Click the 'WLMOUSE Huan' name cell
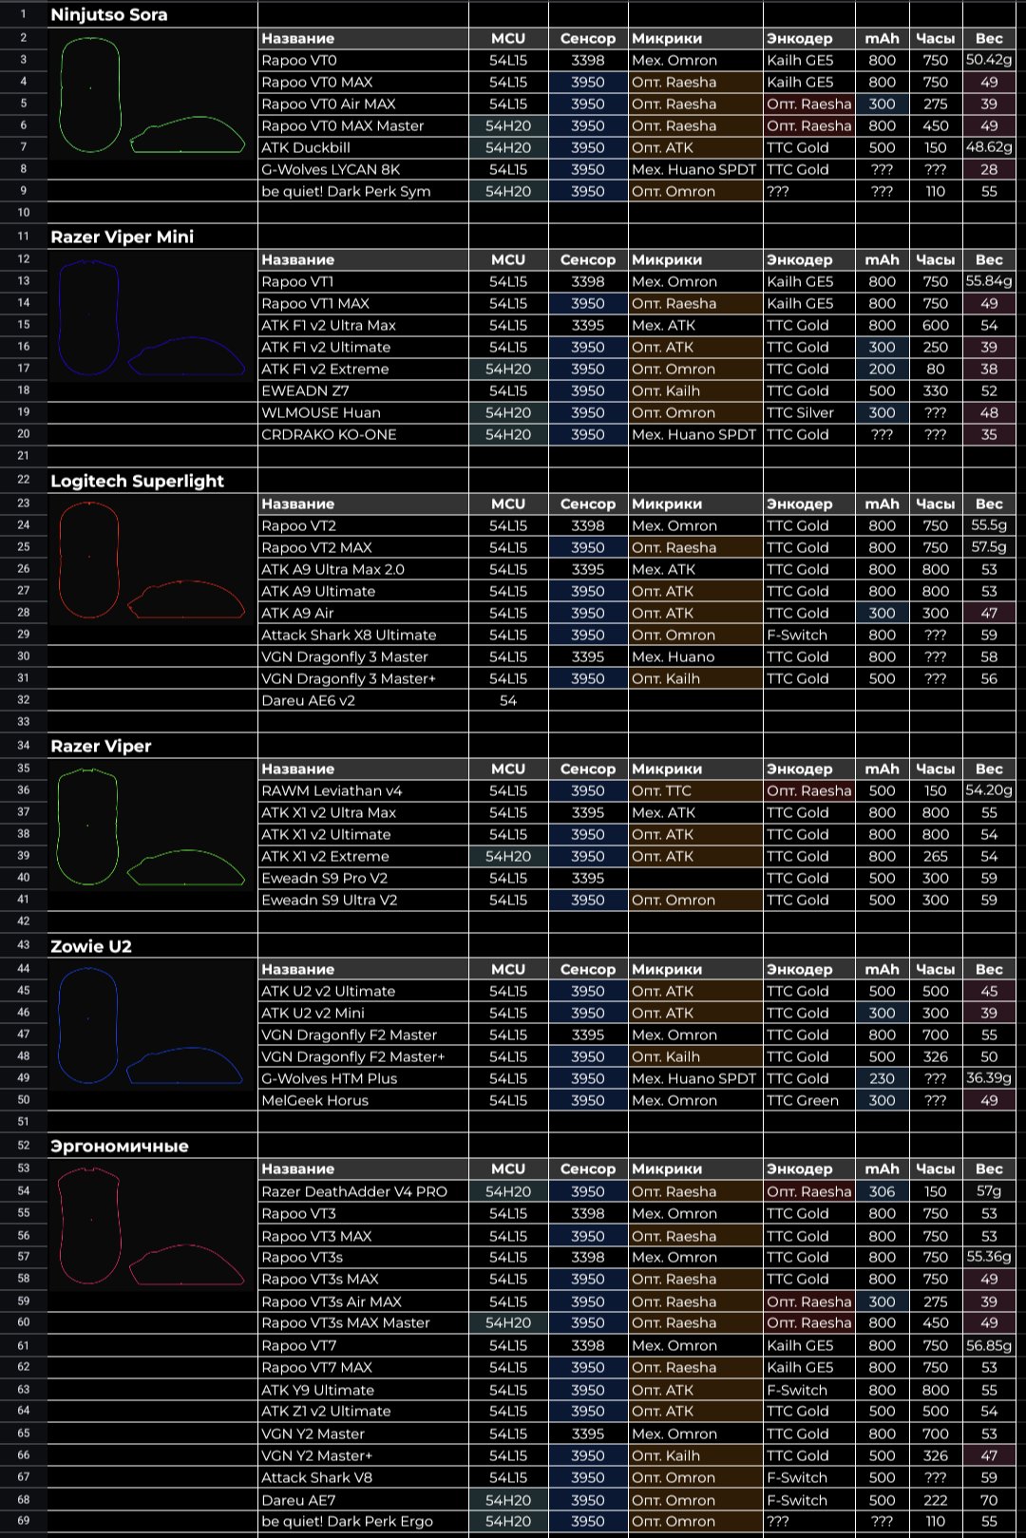The width and height of the screenshot is (1026, 1538). [364, 412]
